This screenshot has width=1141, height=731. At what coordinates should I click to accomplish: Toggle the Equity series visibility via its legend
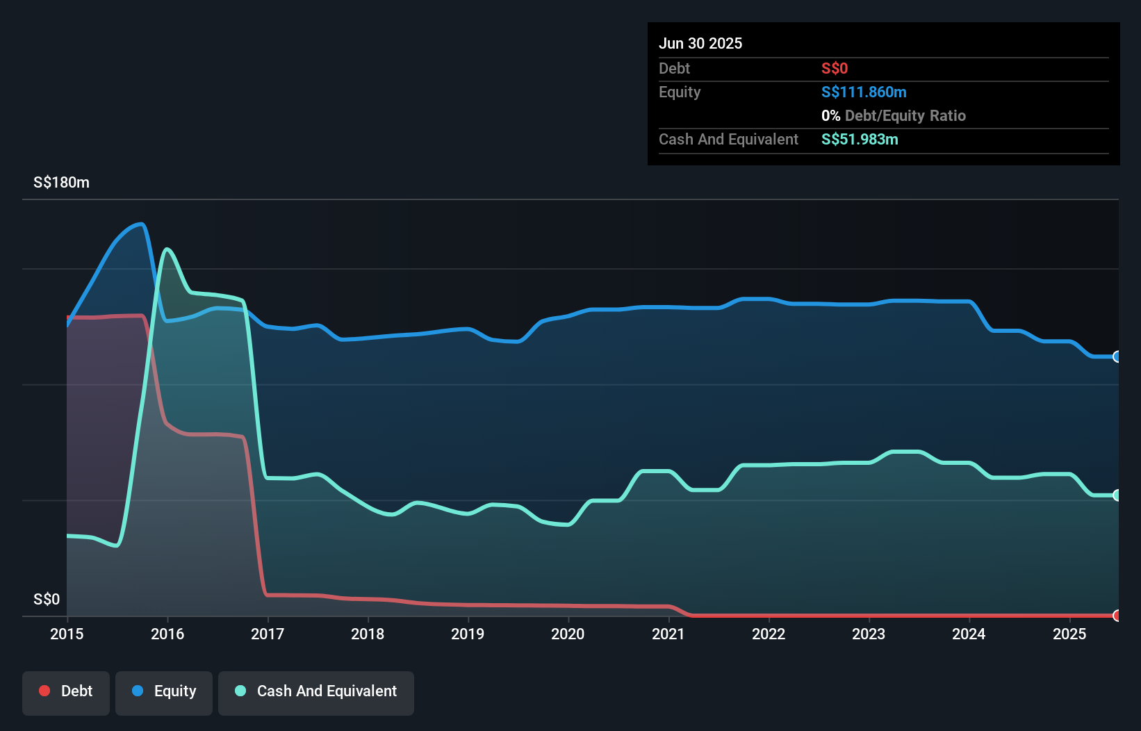(x=164, y=691)
